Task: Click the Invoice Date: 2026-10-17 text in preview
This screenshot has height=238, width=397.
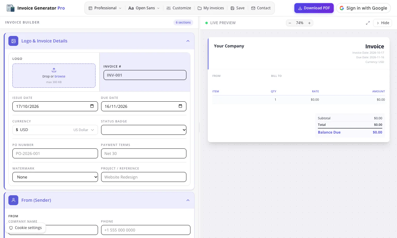Action: (x=368, y=53)
